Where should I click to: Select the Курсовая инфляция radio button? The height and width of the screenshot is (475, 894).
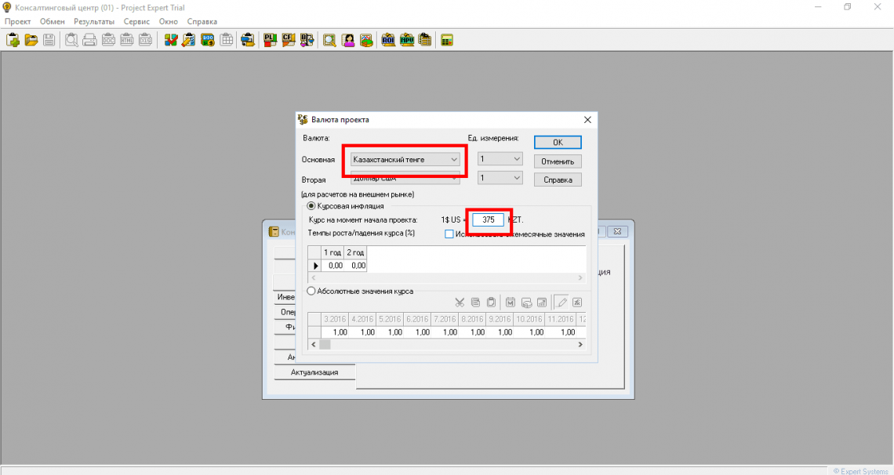[311, 206]
